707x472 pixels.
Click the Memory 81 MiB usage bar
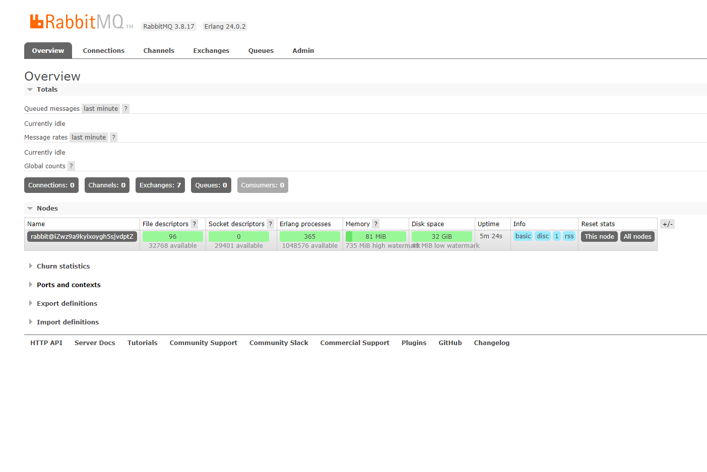click(376, 237)
